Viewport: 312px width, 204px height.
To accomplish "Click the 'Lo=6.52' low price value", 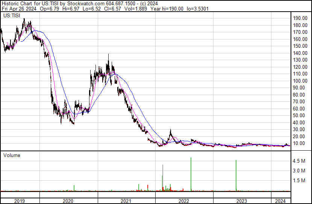I will coord(92,9).
